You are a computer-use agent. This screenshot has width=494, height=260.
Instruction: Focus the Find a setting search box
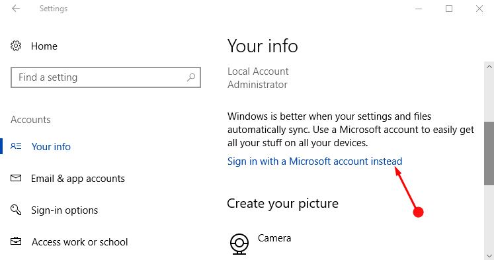106,77
